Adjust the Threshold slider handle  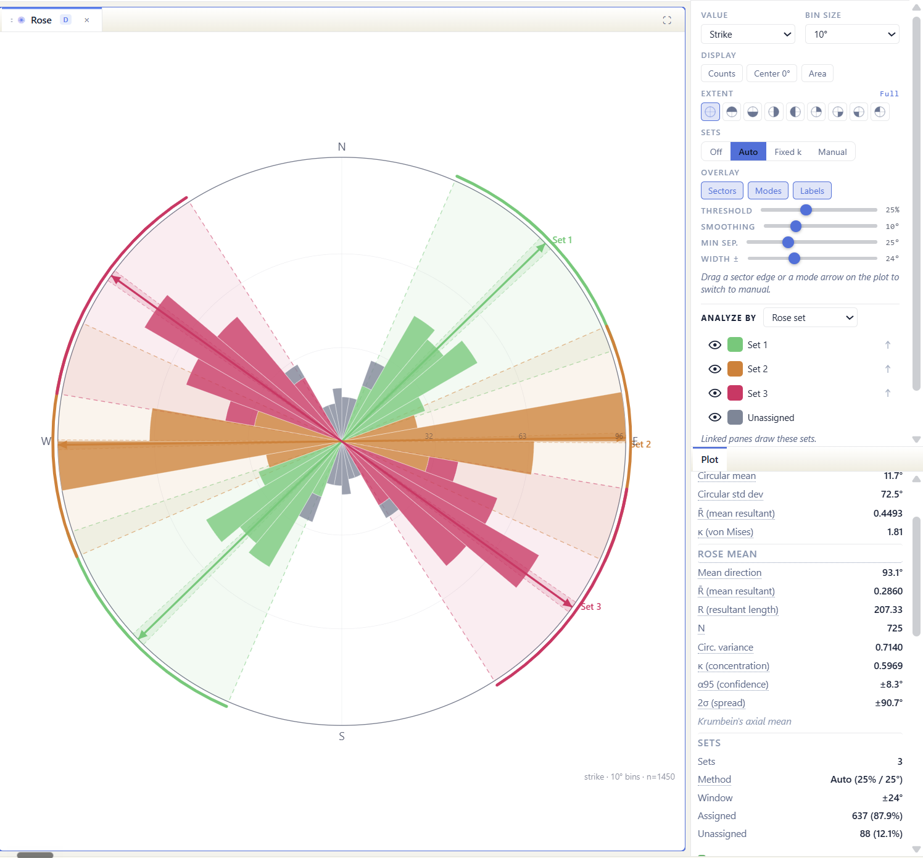(806, 210)
